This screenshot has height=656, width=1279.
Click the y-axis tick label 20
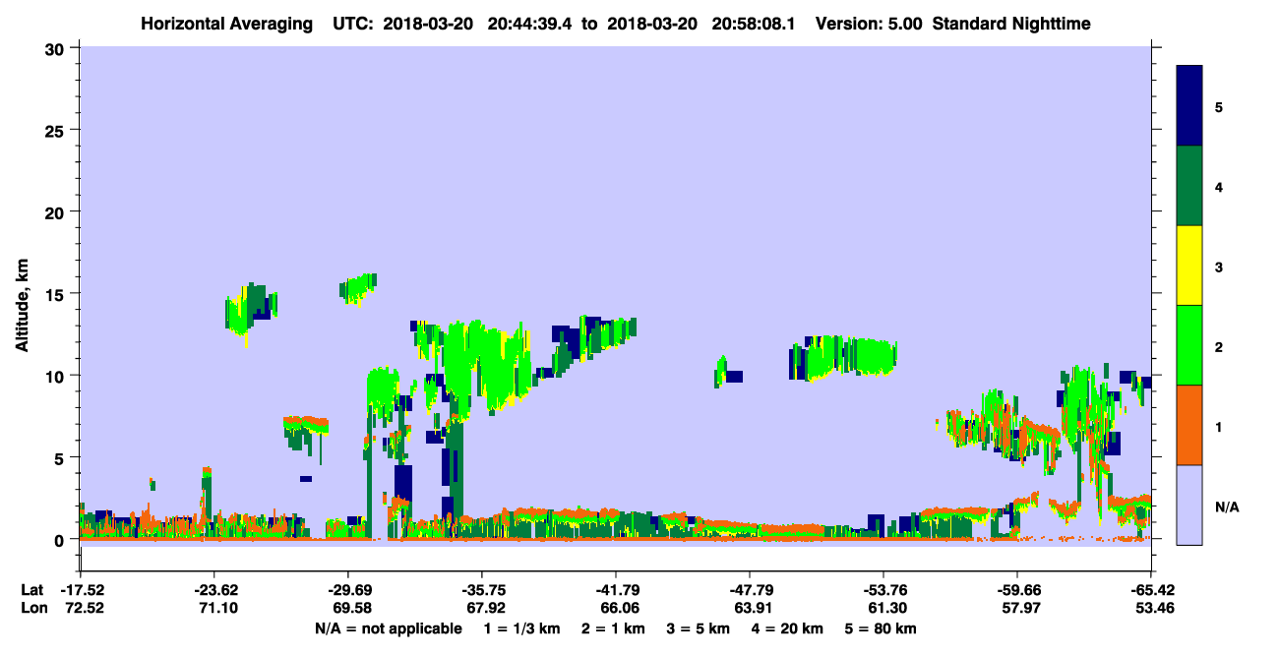click(x=57, y=211)
